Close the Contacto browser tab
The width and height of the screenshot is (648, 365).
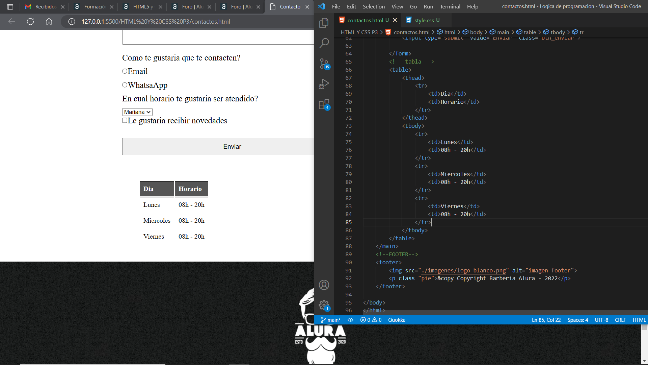coord(307,7)
